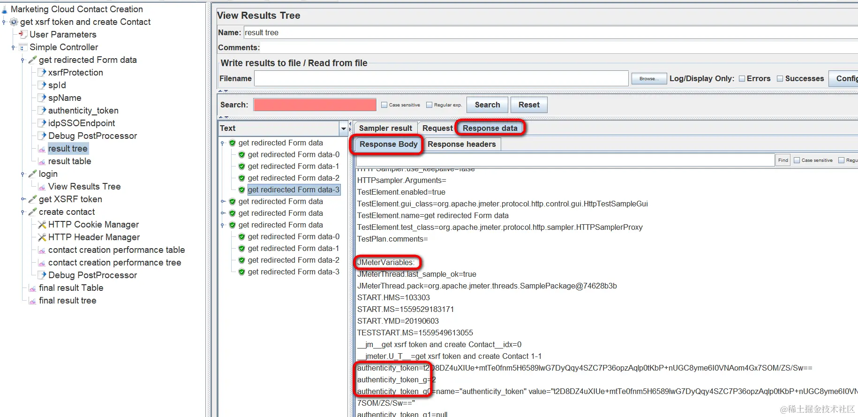
Task: Click the Marketing Cloud Contact Creation test plan icon
Action: [x=4, y=9]
